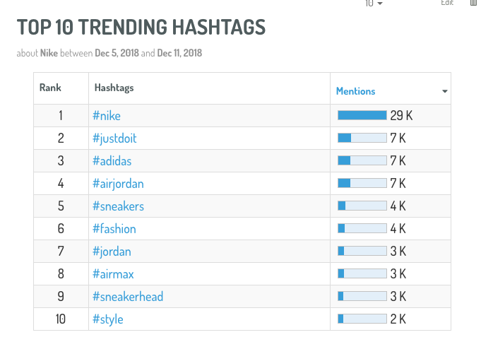Click the #nike 29 K mentions bar

[x=362, y=115]
